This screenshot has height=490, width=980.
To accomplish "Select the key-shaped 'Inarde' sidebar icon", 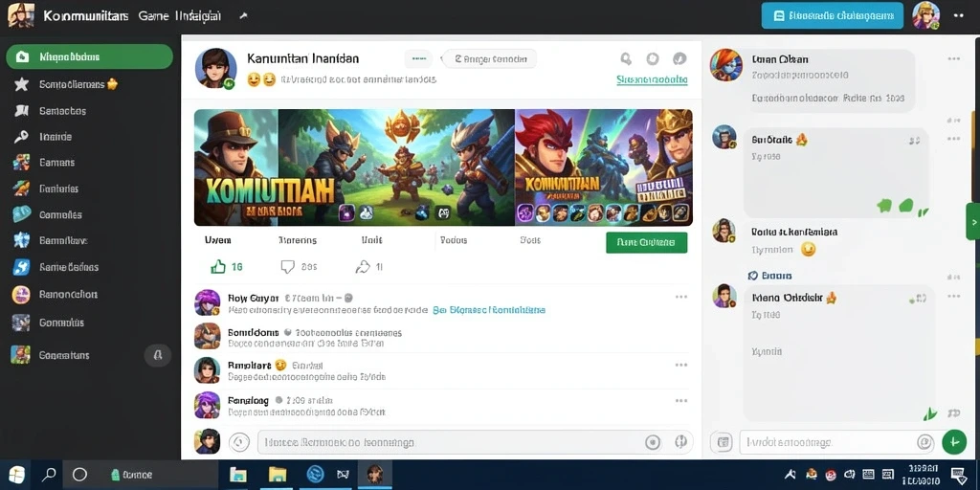I will tap(21, 137).
